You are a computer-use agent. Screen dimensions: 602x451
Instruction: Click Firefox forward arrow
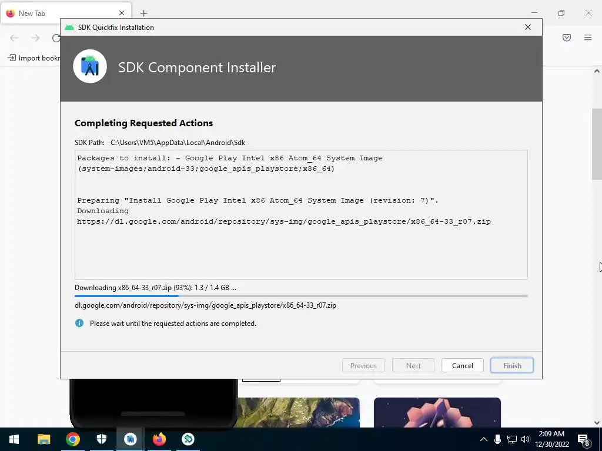pos(35,38)
